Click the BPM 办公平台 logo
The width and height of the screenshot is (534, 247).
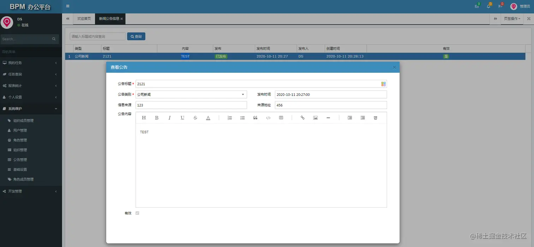pyautogui.click(x=31, y=7)
